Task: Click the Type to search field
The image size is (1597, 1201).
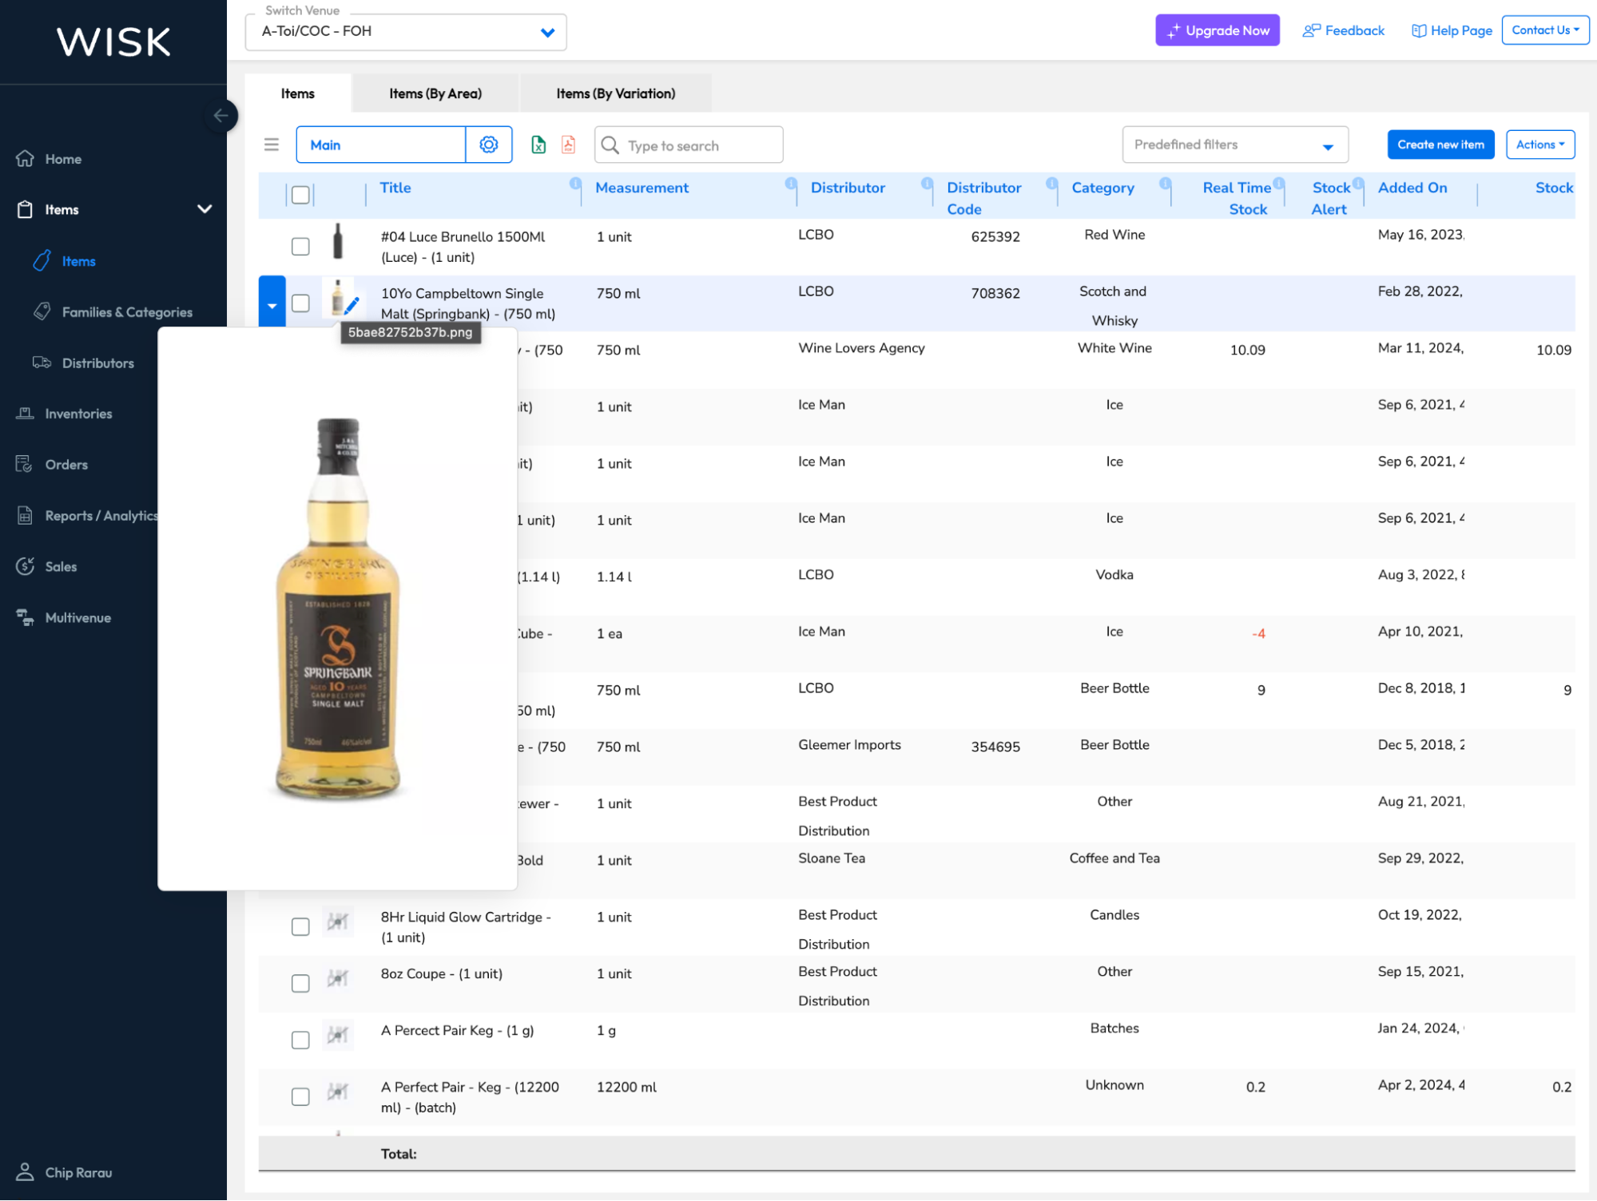Action: click(688, 145)
